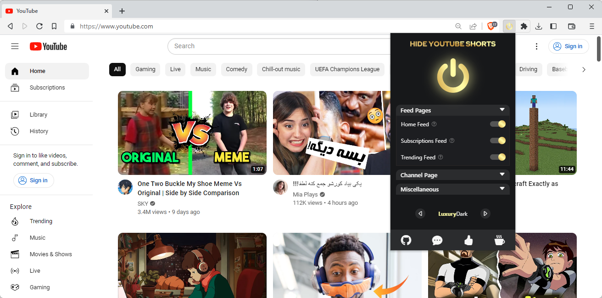This screenshot has width=602, height=298.
Task: Open the SKY channel name
Action: click(x=143, y=203)
